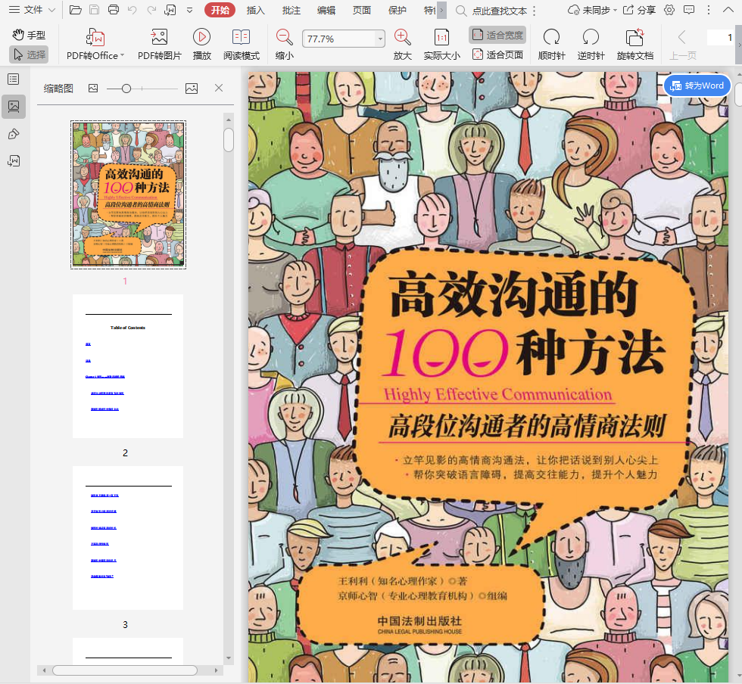This screenshot has width=742, height=684.
Task: Click the small thumbnail size icon
Action: [x=93, y=88]
